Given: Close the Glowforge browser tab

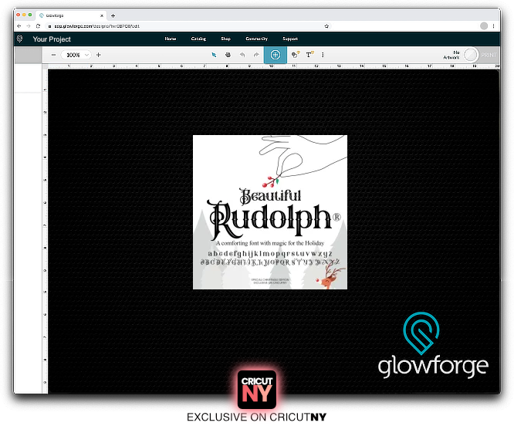Looking at the screenshot, I should [102, 15].
